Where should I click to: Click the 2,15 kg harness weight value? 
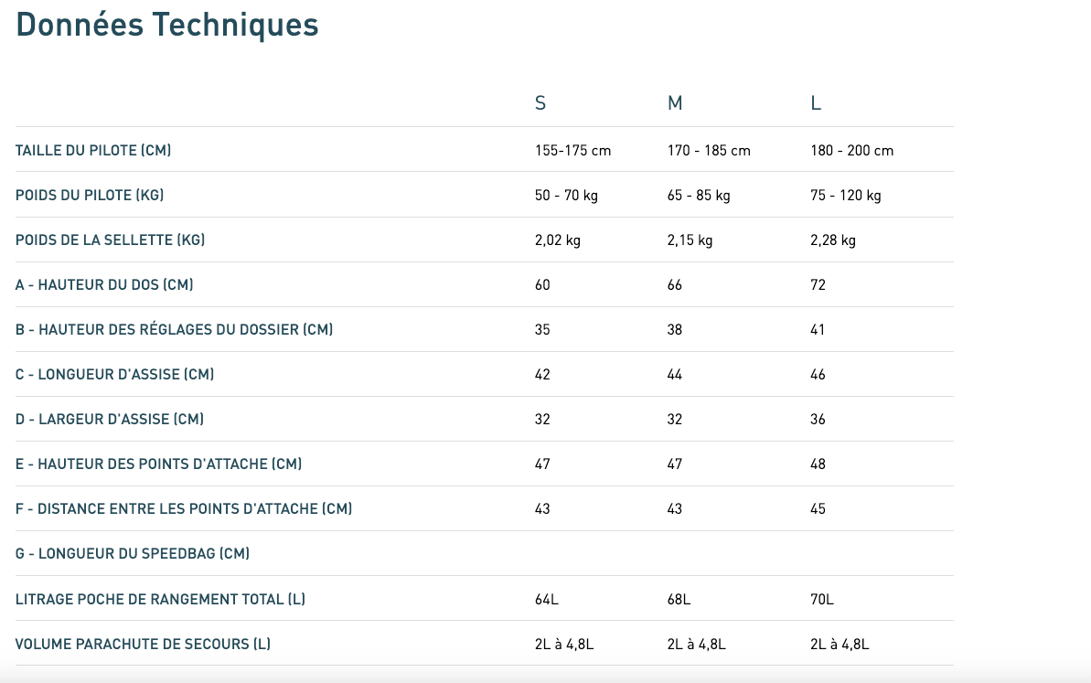690,240
